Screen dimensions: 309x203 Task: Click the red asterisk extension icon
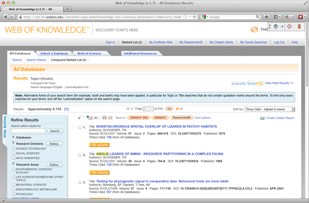point(300,17)
